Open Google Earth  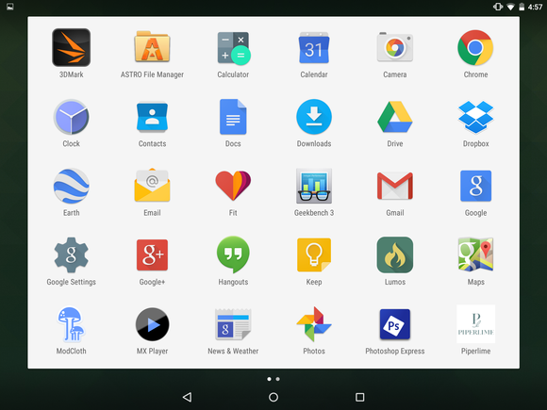71,186
